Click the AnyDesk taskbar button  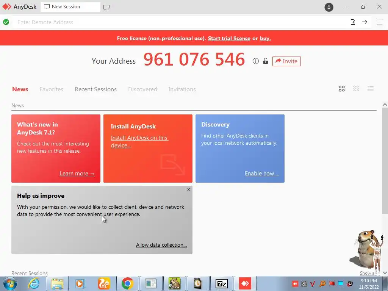pos(245,283)
